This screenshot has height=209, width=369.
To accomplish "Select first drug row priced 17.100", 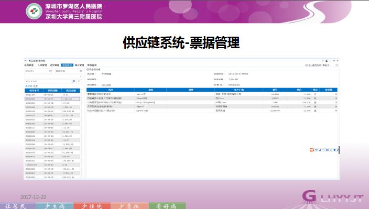I will tap(212, 94).
